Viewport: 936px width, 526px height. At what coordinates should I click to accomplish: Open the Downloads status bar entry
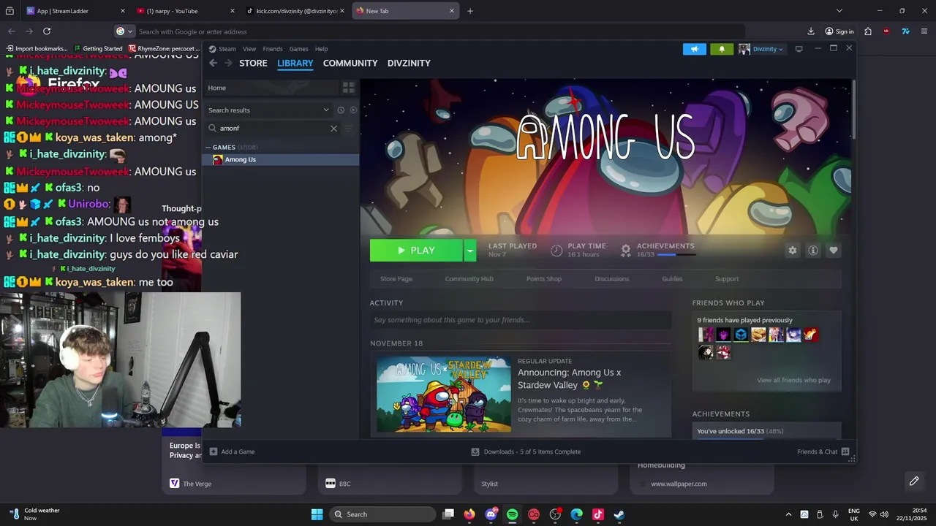coord(526,451)
